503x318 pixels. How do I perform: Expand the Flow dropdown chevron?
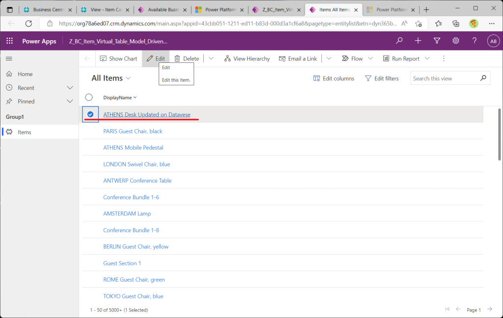click(x=370, y=59)
